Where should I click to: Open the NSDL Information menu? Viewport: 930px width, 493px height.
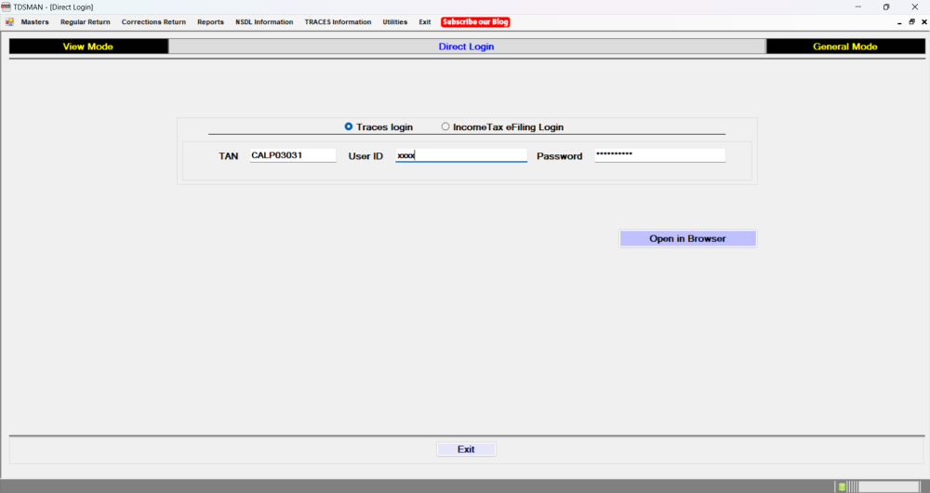tap(264, 22)
